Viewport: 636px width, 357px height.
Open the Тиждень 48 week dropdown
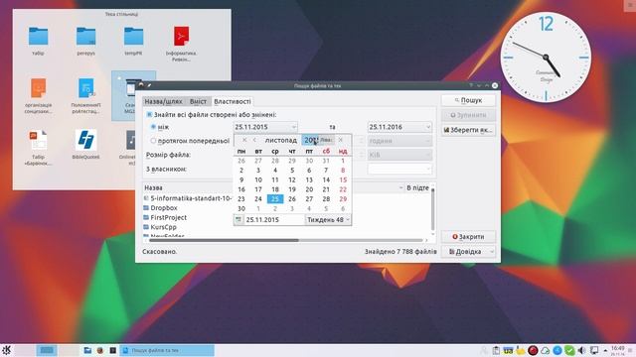328,220
